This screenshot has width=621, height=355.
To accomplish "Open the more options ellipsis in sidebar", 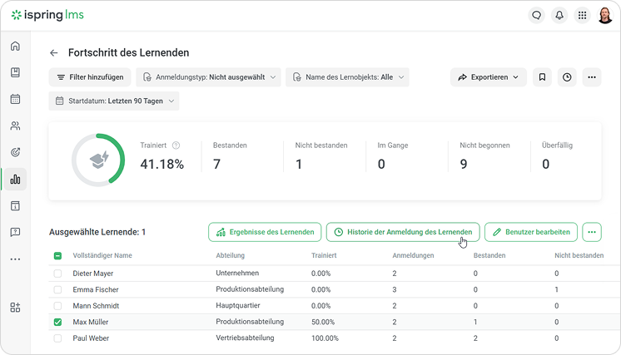I will point(15,259).
